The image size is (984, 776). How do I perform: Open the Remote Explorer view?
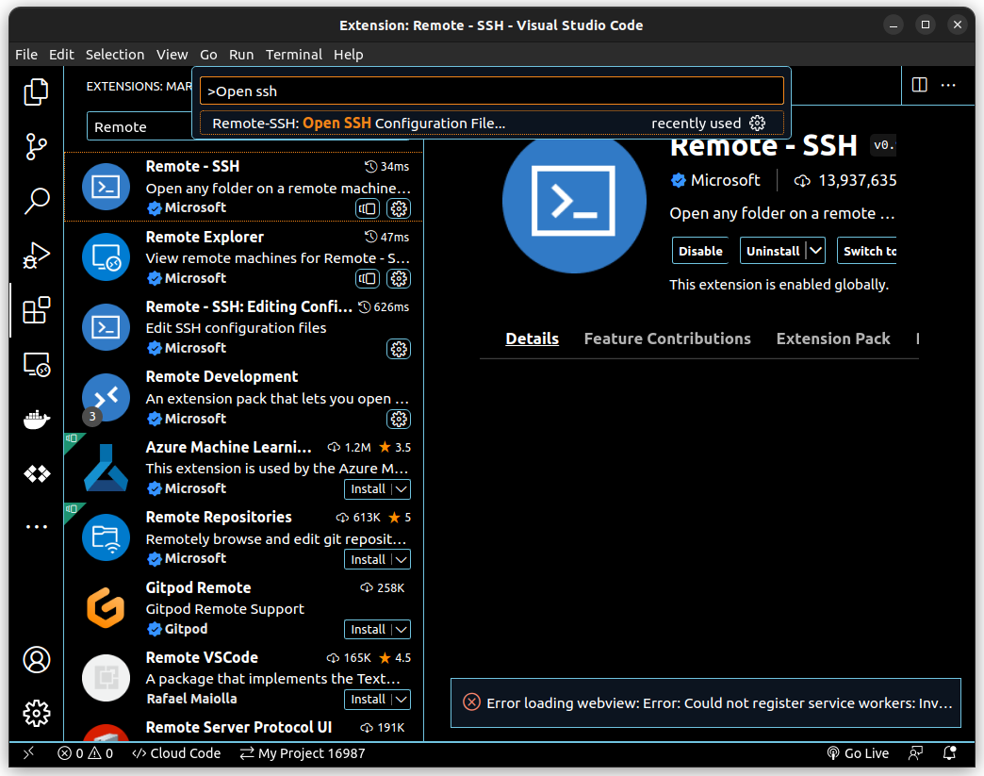36,365
